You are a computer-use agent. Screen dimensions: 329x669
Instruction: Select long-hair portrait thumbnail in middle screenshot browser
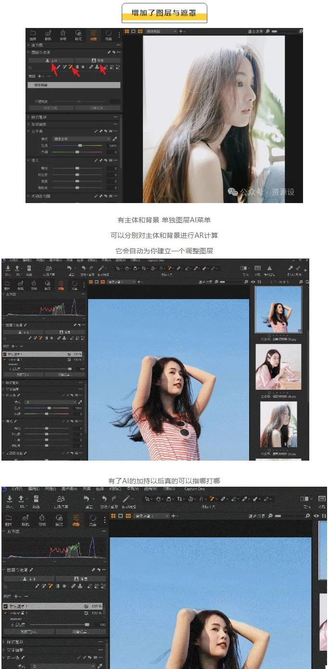click(278, 424)
